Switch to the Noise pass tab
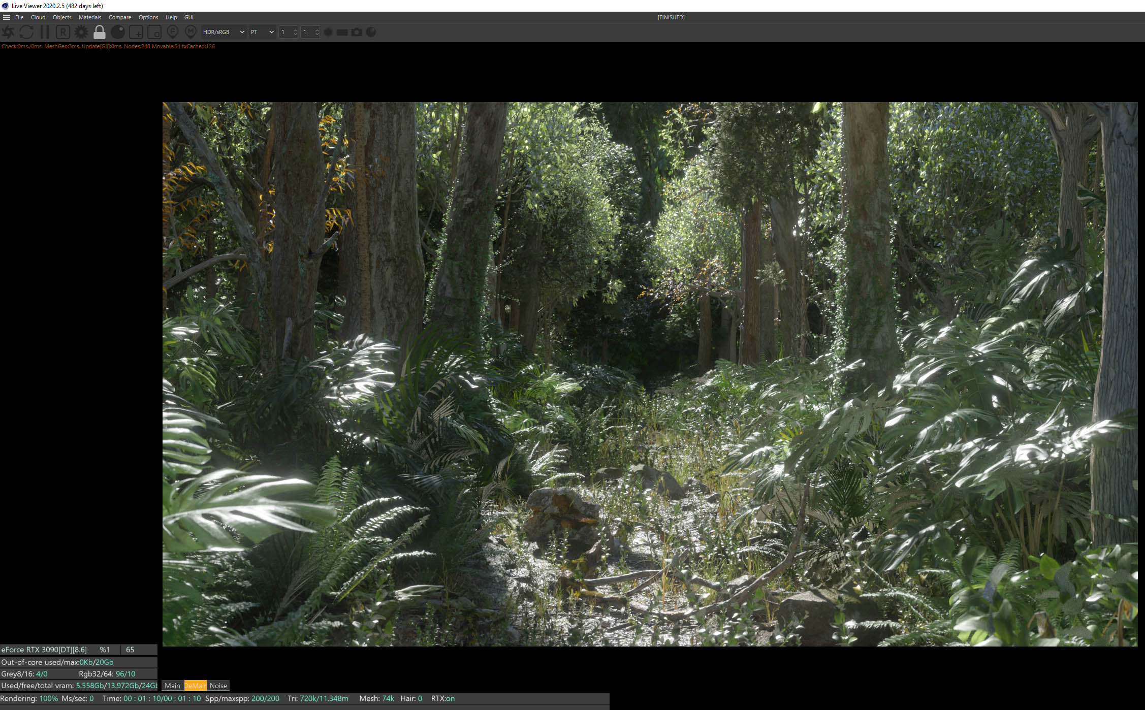This screenshot has height=710, width=1145. pos(218,686)
